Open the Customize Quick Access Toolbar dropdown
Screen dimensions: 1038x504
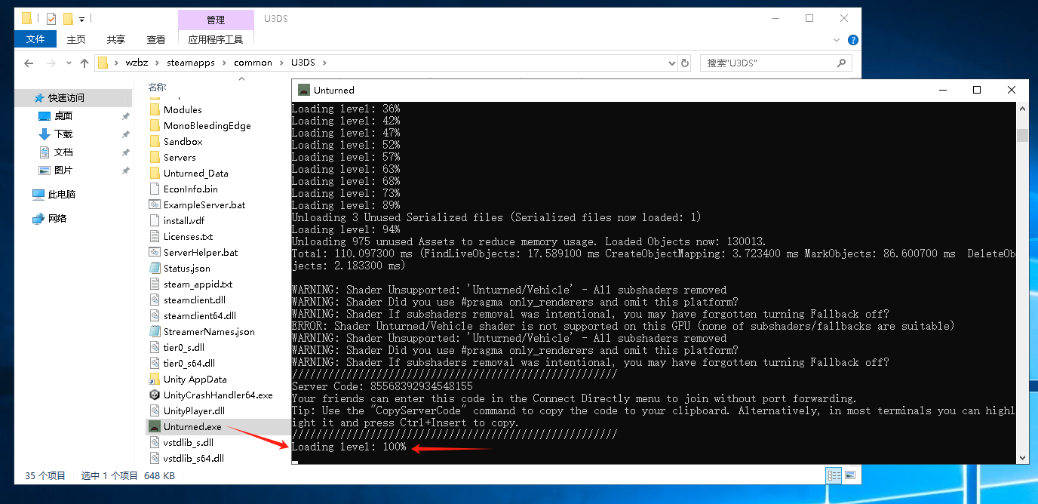coord(81,19)
